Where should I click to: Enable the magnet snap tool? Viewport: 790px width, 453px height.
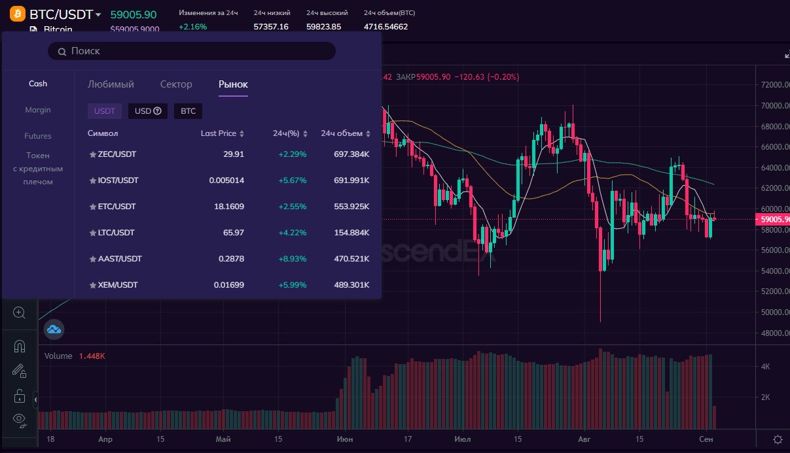point(19,346)
